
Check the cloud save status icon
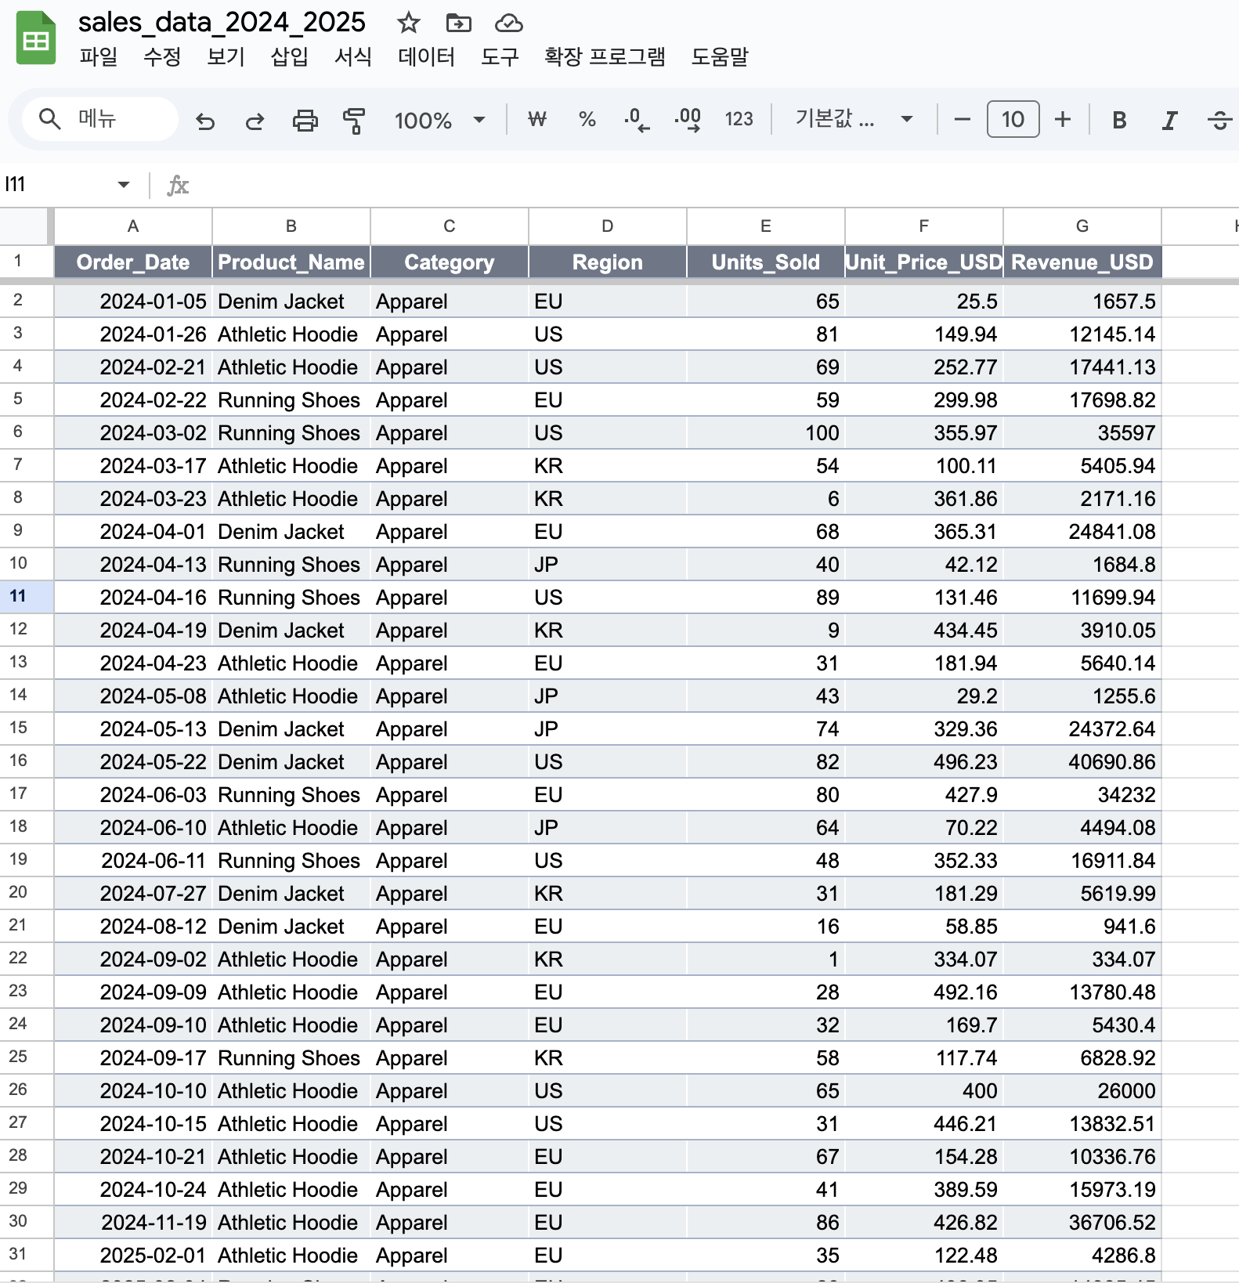[x=509, y=23]
